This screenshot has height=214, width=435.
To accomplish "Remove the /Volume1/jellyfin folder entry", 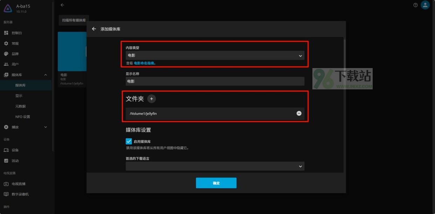I will click(x=299, y=113).
